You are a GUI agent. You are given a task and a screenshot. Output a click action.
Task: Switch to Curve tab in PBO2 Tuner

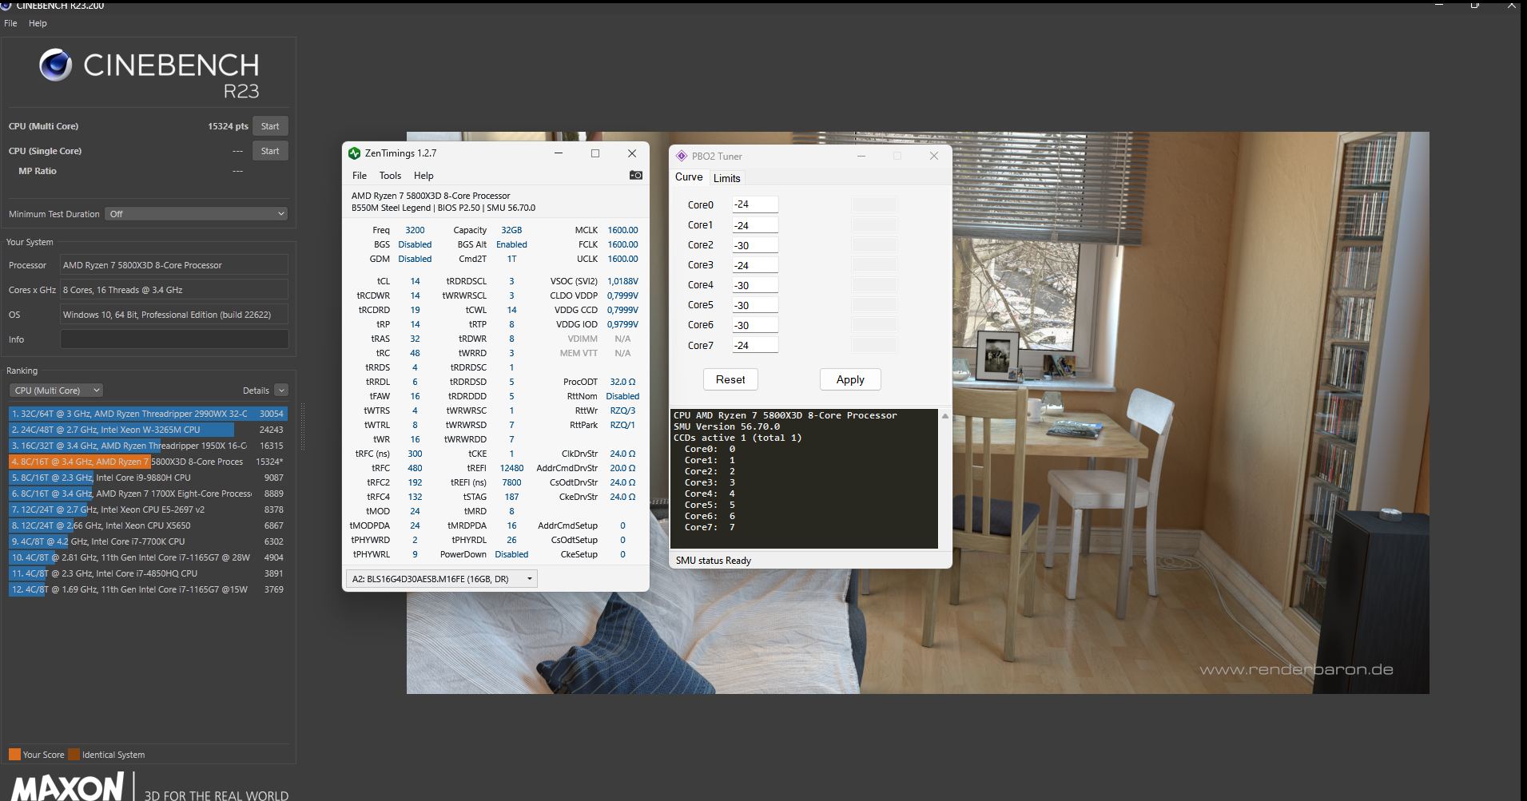[x=689, y=177]
